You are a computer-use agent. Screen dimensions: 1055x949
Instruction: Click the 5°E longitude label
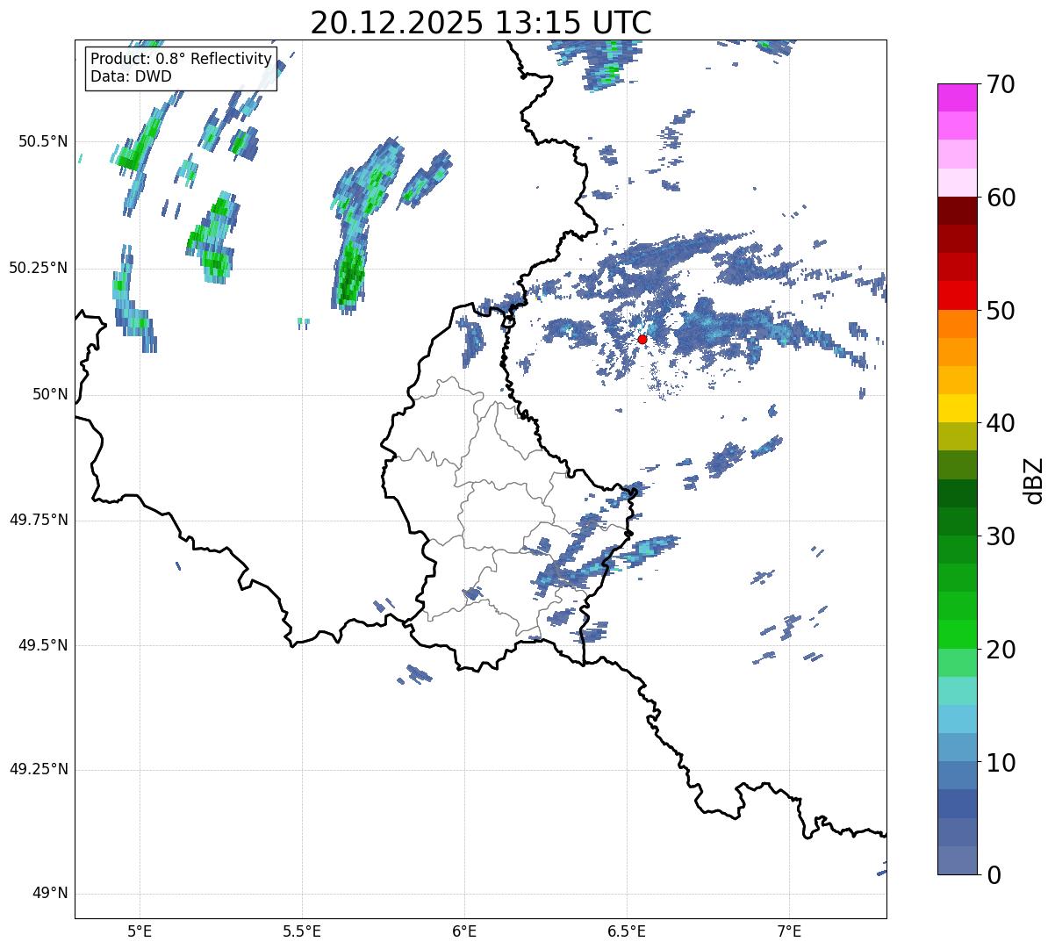(x=140, y=931)
